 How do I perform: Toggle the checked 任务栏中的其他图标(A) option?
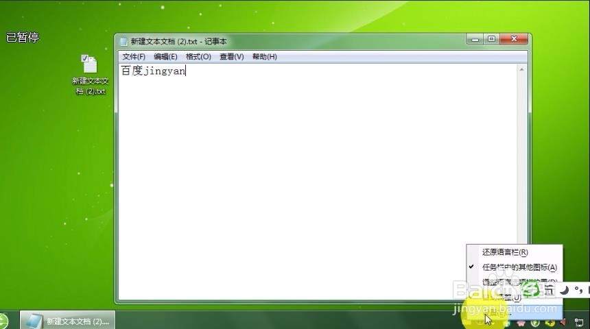(x=515, y=267)
